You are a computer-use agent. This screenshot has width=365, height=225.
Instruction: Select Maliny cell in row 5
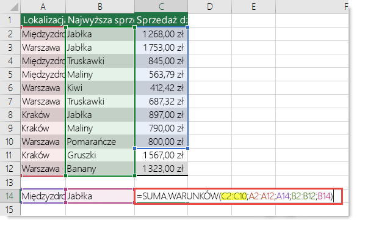[x=100, y=75]
